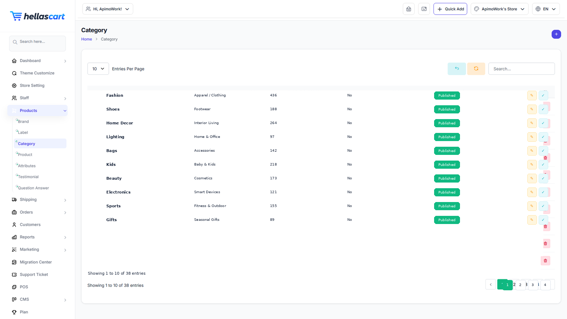This screenshot has width=567, height=319.
Task: Collapse the Products sidebar menu
Action: tap(38, 111)
